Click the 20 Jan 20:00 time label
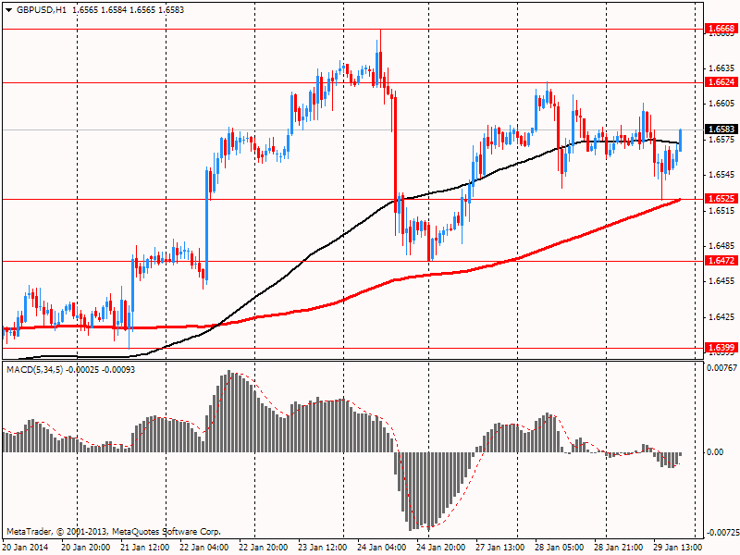 click(86, 548)
